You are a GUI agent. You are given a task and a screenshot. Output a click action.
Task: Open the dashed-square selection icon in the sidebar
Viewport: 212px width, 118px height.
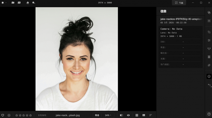[x=209, y=21]
